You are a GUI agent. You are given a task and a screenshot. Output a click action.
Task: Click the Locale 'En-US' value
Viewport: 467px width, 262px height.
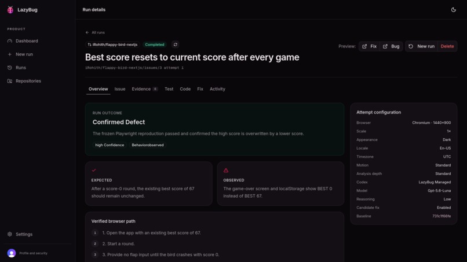445,148
